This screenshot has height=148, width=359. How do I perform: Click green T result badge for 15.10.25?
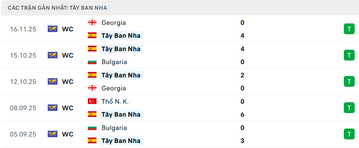(349, 55)
